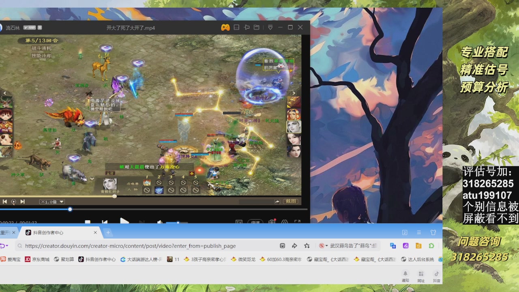519x292 pixels.
Task: Open the green puzzle extensions icon
Action: click(x=431, y=246)
